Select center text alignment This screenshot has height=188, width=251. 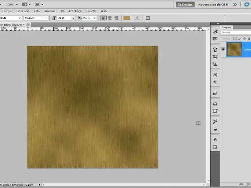[110, 18]
